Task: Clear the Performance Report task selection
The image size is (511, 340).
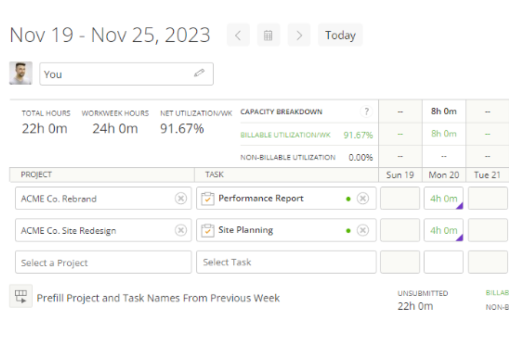Action: [363, 198]
